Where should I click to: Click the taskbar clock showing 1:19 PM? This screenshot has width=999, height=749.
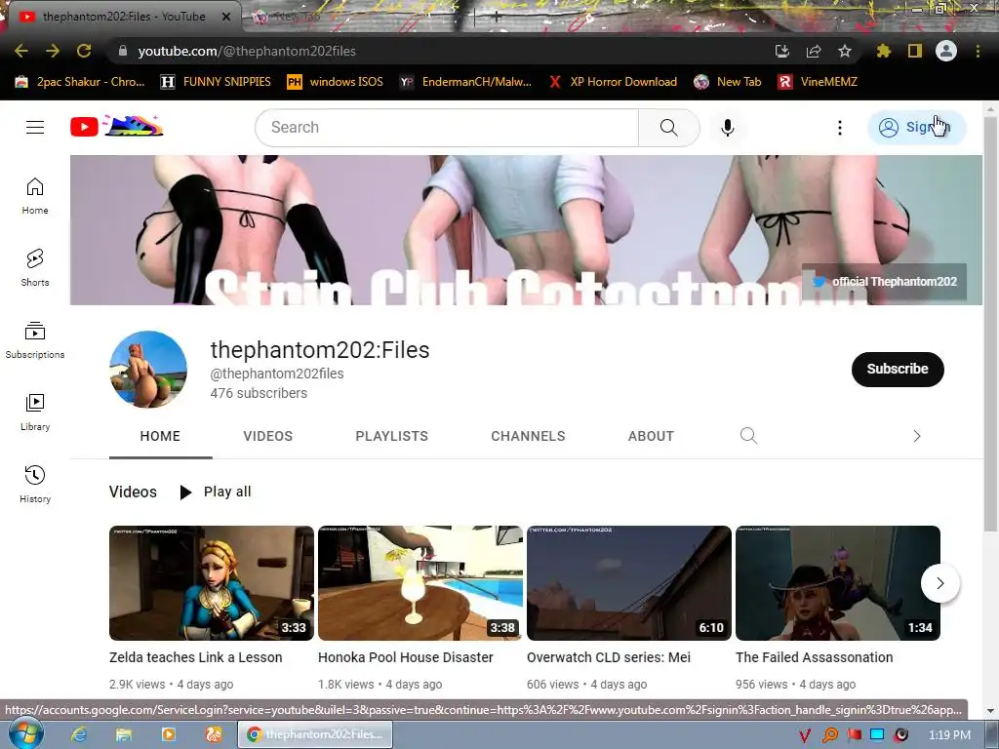949,735
